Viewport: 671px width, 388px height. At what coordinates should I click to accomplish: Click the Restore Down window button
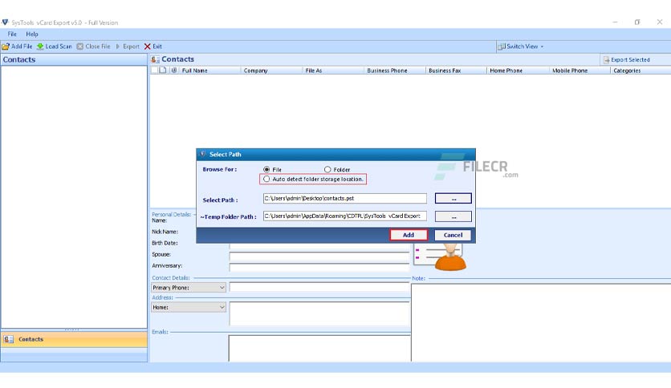[637, 22]
